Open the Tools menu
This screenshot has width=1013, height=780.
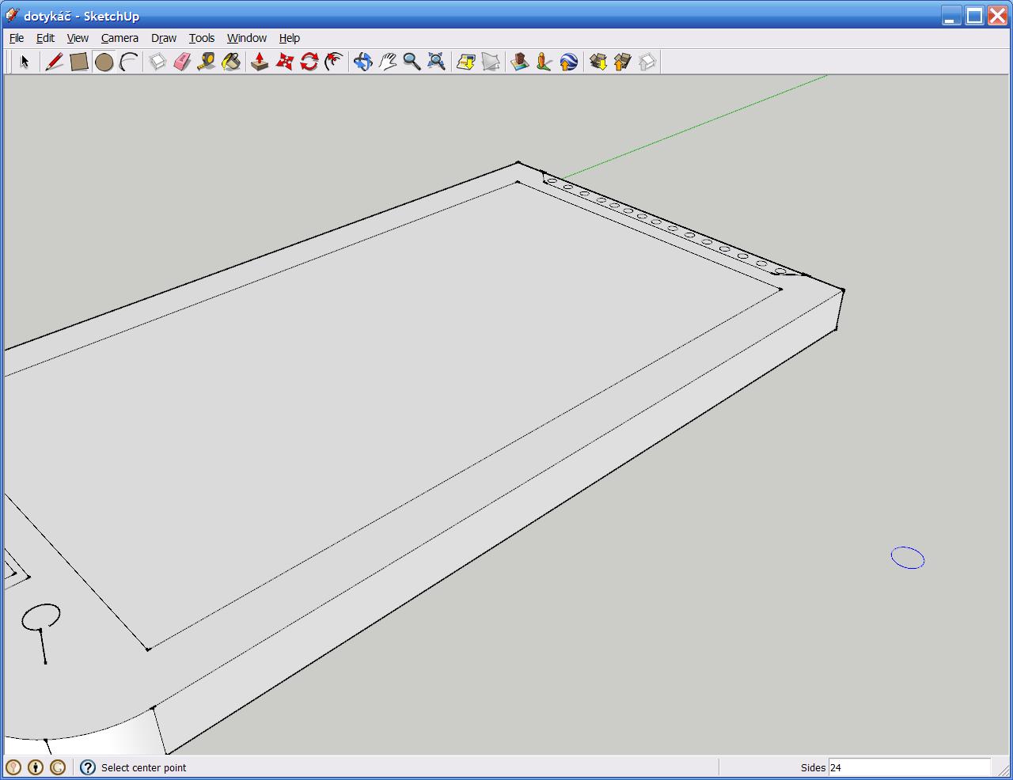(x=201, y=38)
